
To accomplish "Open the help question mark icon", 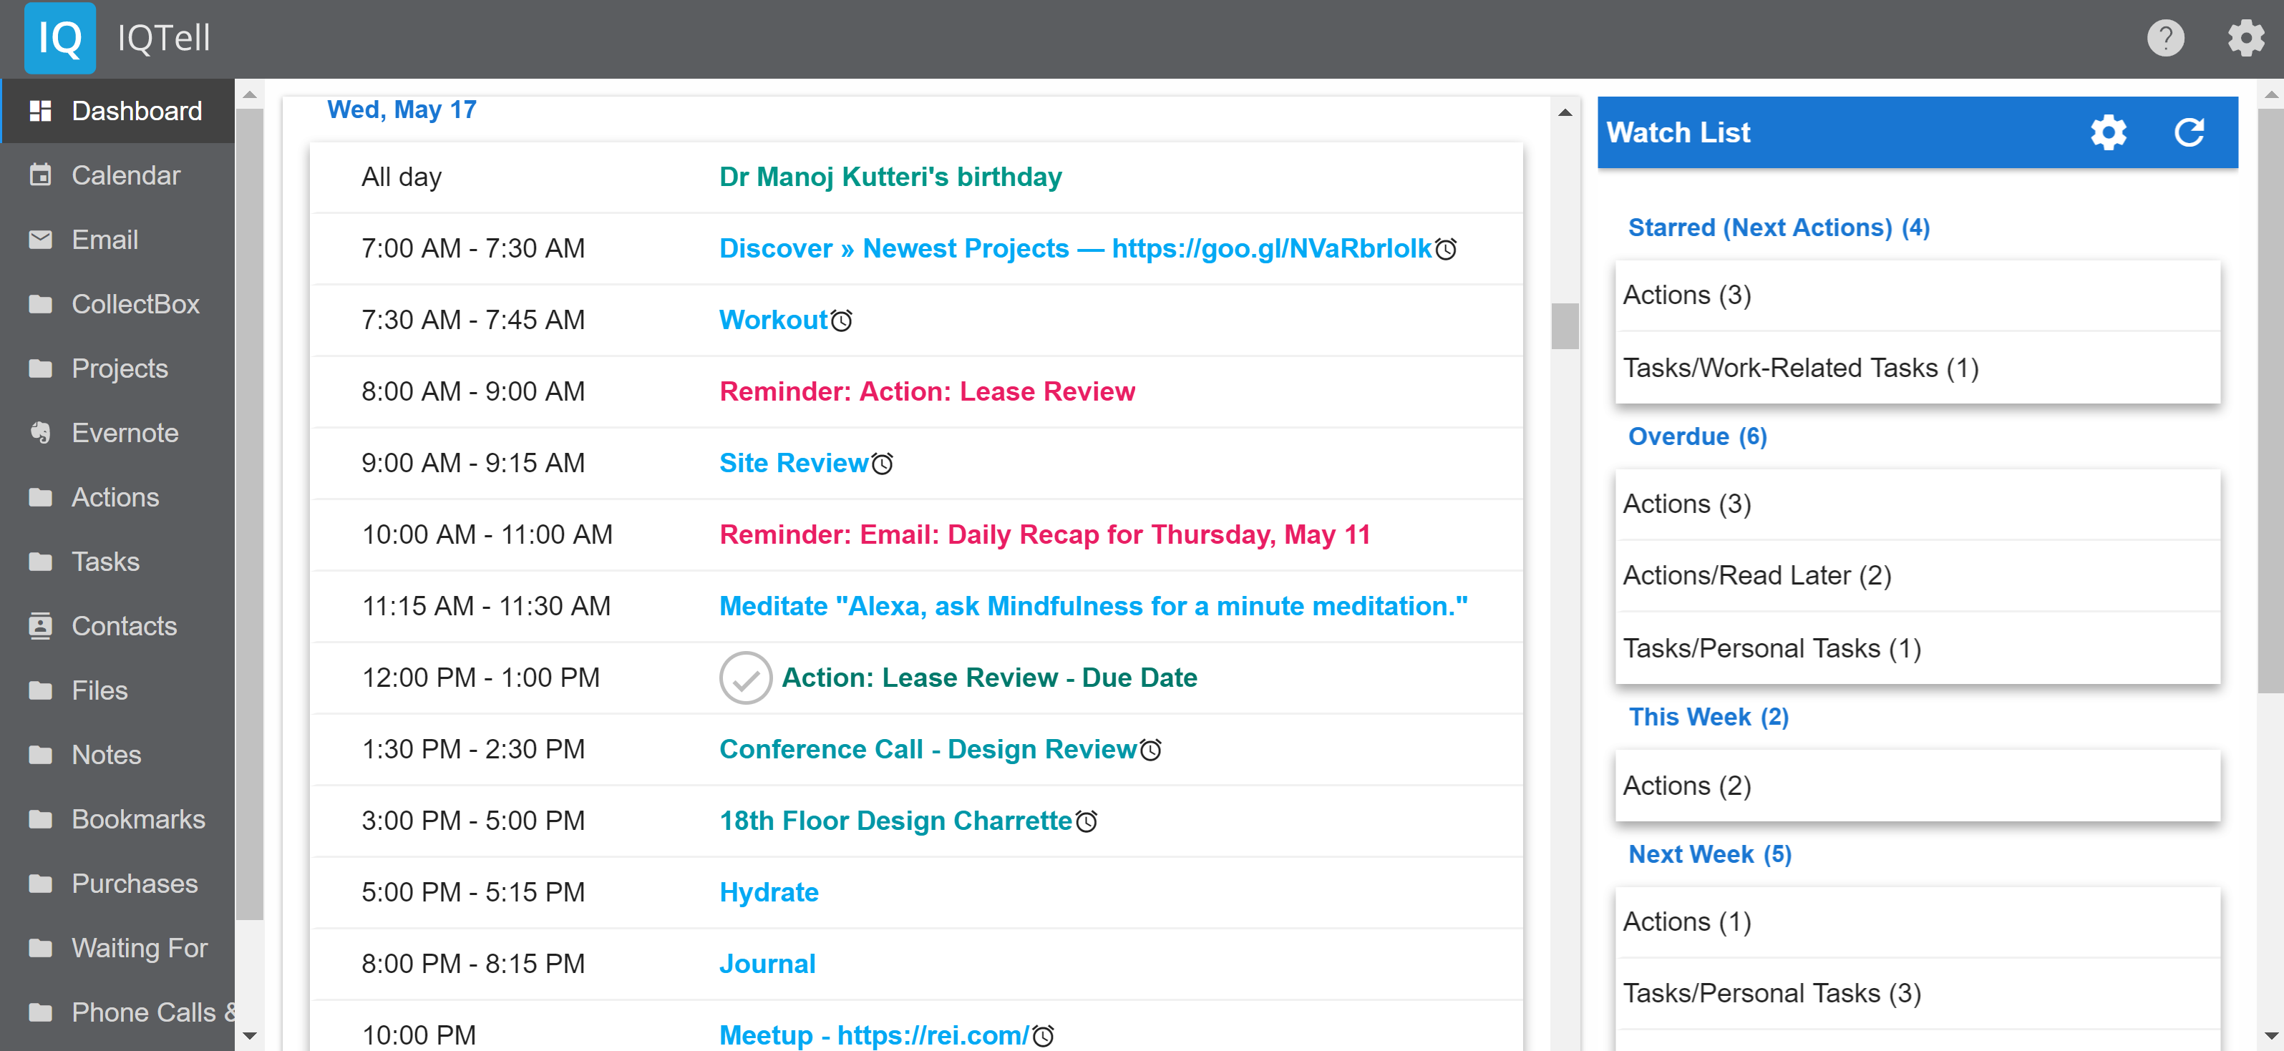I will click(x=2164, y=38).
